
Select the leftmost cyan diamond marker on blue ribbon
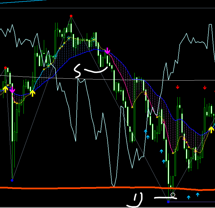[x=48, y=65]
